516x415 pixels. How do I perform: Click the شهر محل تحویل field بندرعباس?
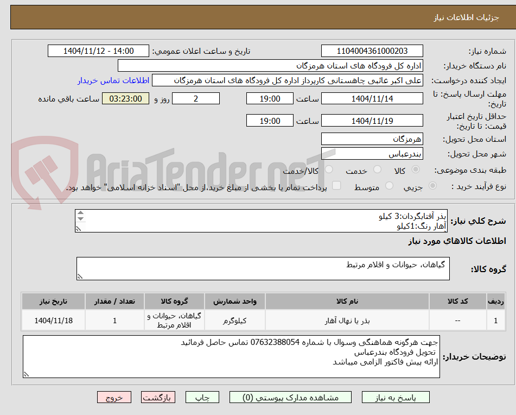(372, 154)
